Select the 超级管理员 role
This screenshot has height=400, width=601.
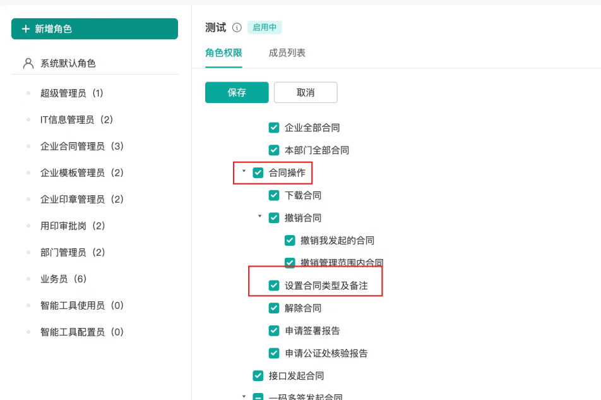[x=72, y=93]
